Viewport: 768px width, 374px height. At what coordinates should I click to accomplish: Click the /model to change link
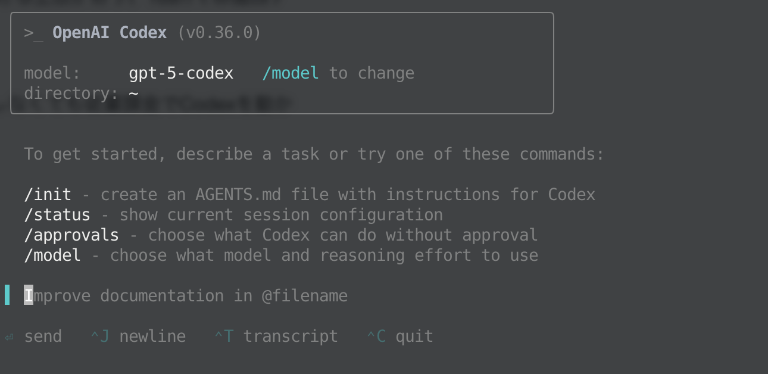click(x=290, y=73)
